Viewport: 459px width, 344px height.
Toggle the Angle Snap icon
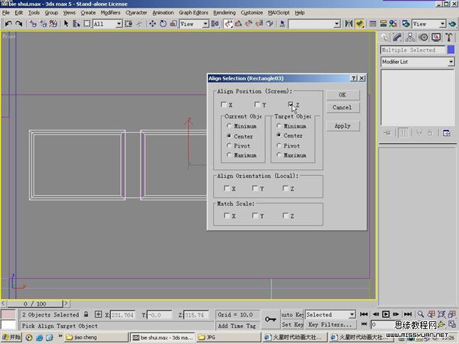click(238, 23)
